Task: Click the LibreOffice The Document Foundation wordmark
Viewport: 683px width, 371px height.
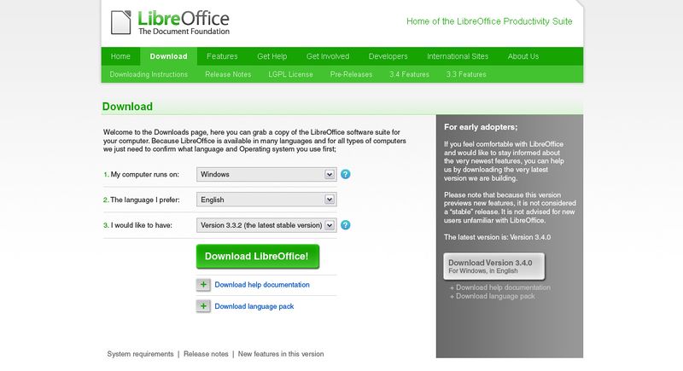Action: click(184, 23)
